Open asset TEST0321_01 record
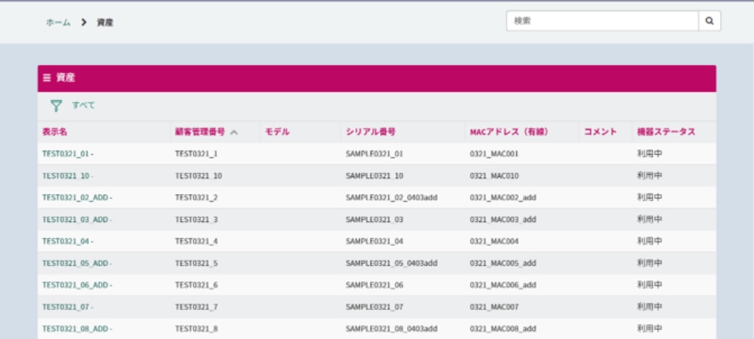The image size is (754, 339). [66, 154]
